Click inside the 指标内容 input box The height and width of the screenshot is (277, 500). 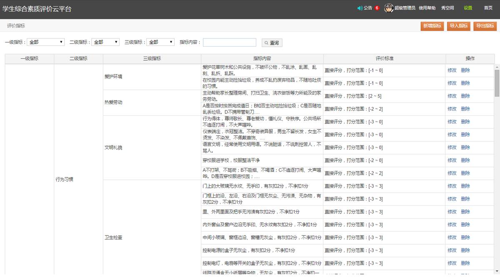click(x=230, y=42)
